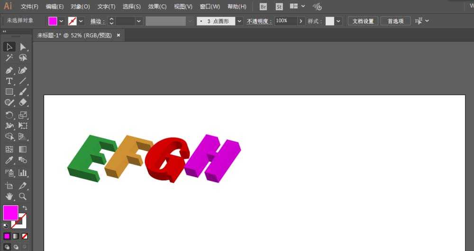Swap fill and stroke colors
This screenshot has width=474, height=251.
[25, 208]
